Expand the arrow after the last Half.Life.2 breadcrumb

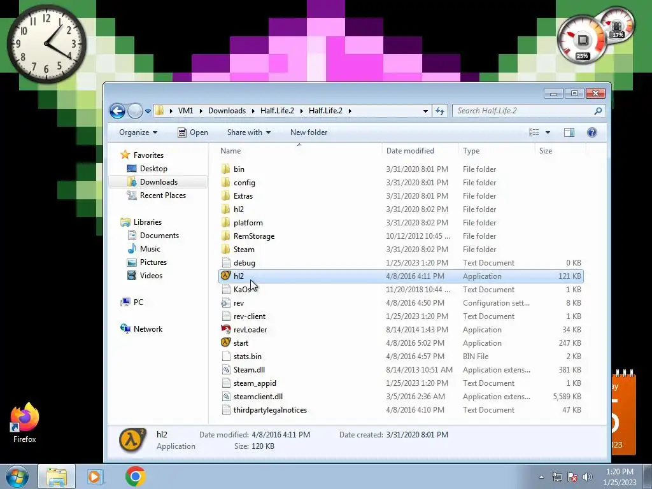pos(350,111)
